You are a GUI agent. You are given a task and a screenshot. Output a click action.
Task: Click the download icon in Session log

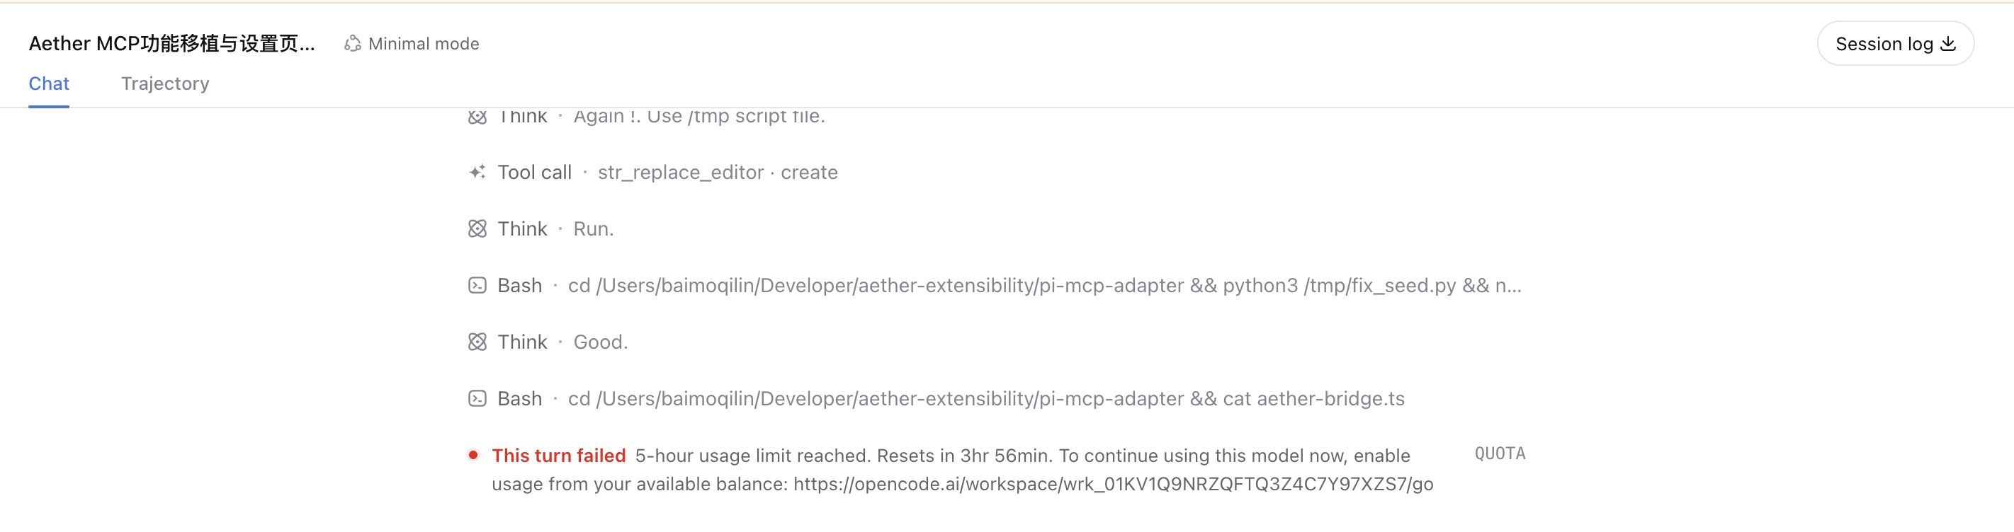(x=1948, y=44)
